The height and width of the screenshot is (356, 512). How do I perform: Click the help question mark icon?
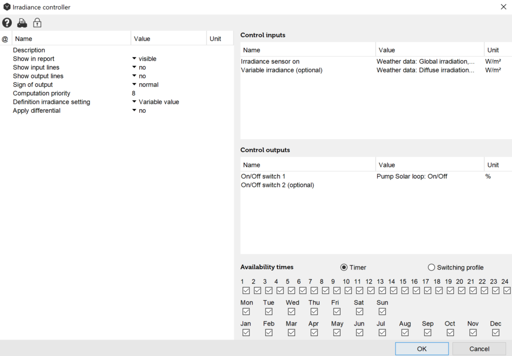7,23
